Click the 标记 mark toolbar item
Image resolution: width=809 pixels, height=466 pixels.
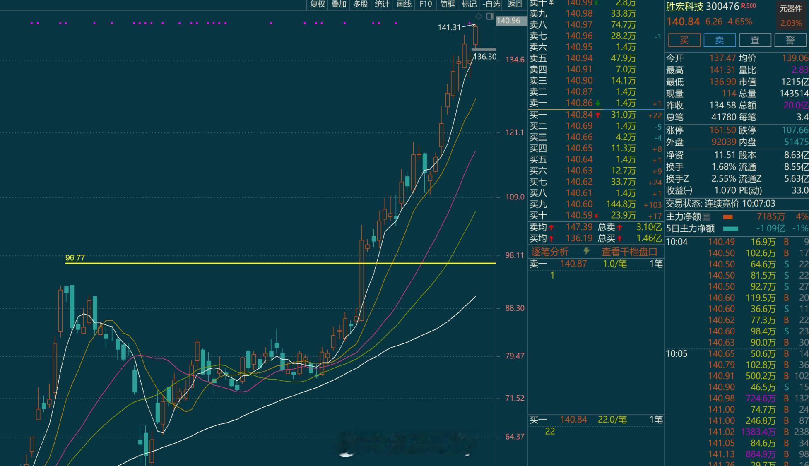469,5
